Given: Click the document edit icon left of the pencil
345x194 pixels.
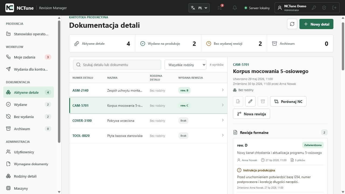Looking at the screenshot, I should 238,101.
